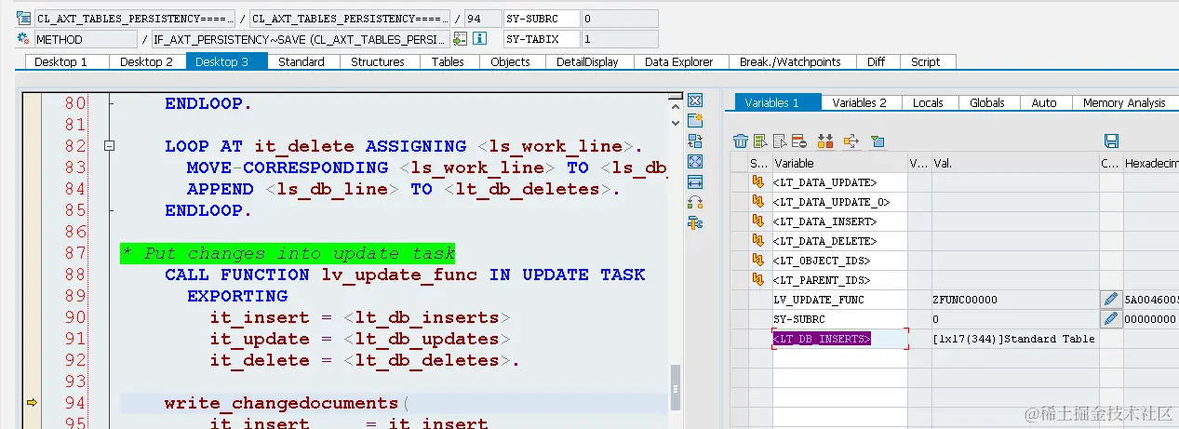Click the orange arrows icon in variables toolbar
The height and width of the screenshot is (429, 1179).
pos(824,141)
